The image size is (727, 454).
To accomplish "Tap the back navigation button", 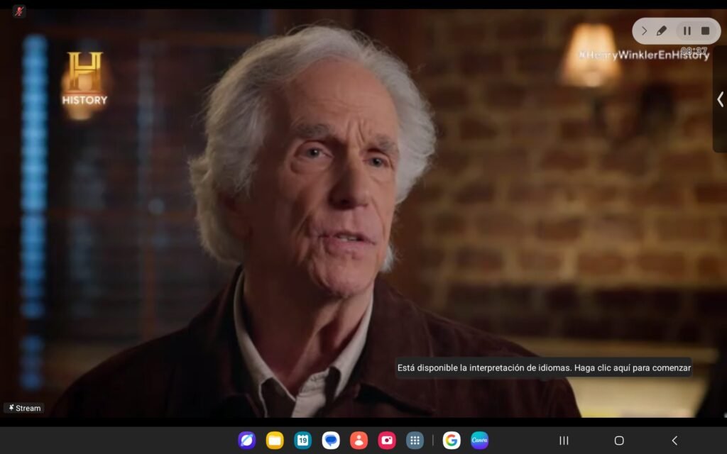I will (674, 441).
